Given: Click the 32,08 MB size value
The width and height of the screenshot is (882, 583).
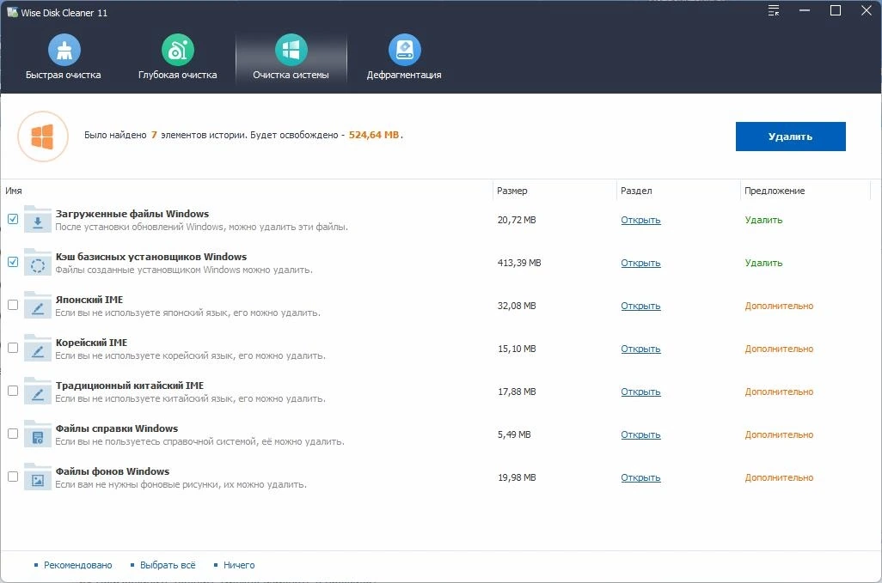Looking at the screenshot, I should point(517,307).
